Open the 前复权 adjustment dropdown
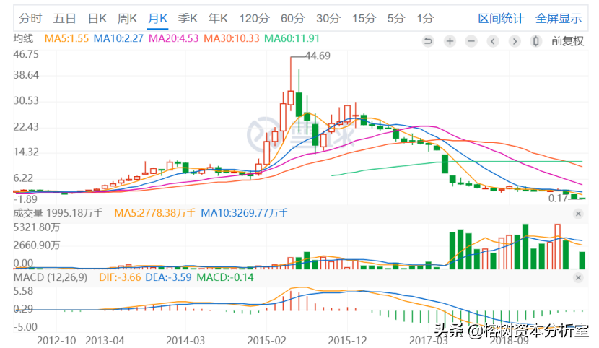Viewport: 599px width, 348px height. tap(567, 41)
